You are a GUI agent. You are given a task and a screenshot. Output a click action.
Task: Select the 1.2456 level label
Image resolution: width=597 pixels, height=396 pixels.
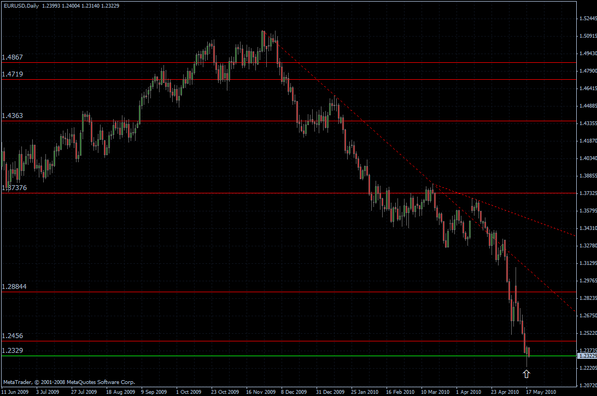coord(12,336)
